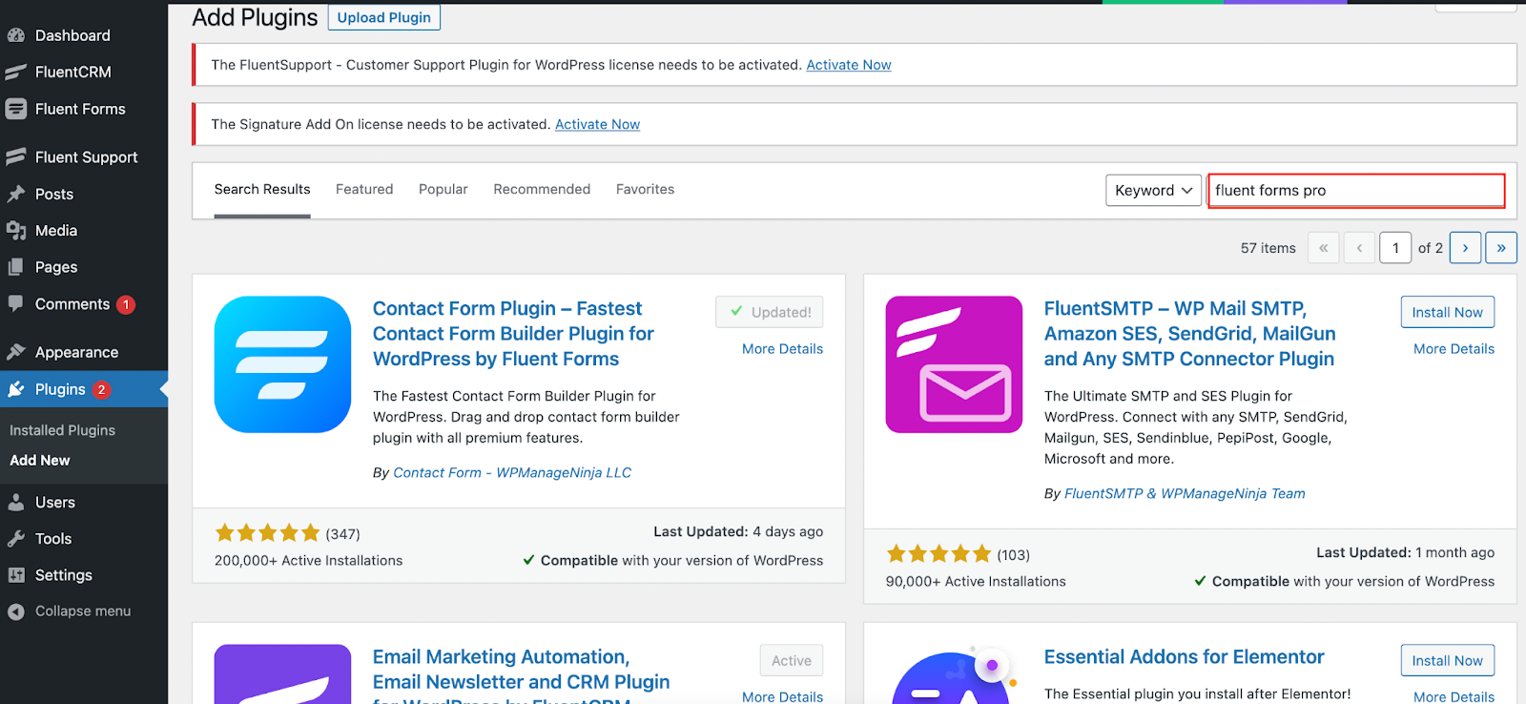The image size is (1526, 704).
Task: Click the Plugins plug icon
Action: (15, 389)
